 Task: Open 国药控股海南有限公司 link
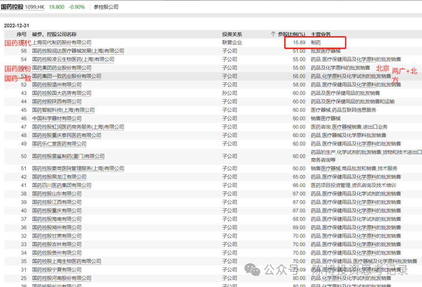[57, 219]
